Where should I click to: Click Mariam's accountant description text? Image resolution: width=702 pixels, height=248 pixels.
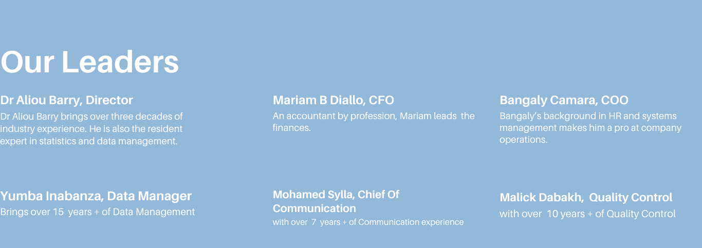click(374, 122)
